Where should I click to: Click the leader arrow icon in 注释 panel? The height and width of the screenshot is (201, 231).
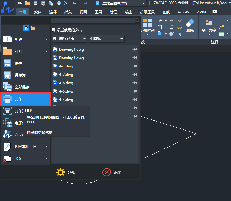[x=221, y=27]
